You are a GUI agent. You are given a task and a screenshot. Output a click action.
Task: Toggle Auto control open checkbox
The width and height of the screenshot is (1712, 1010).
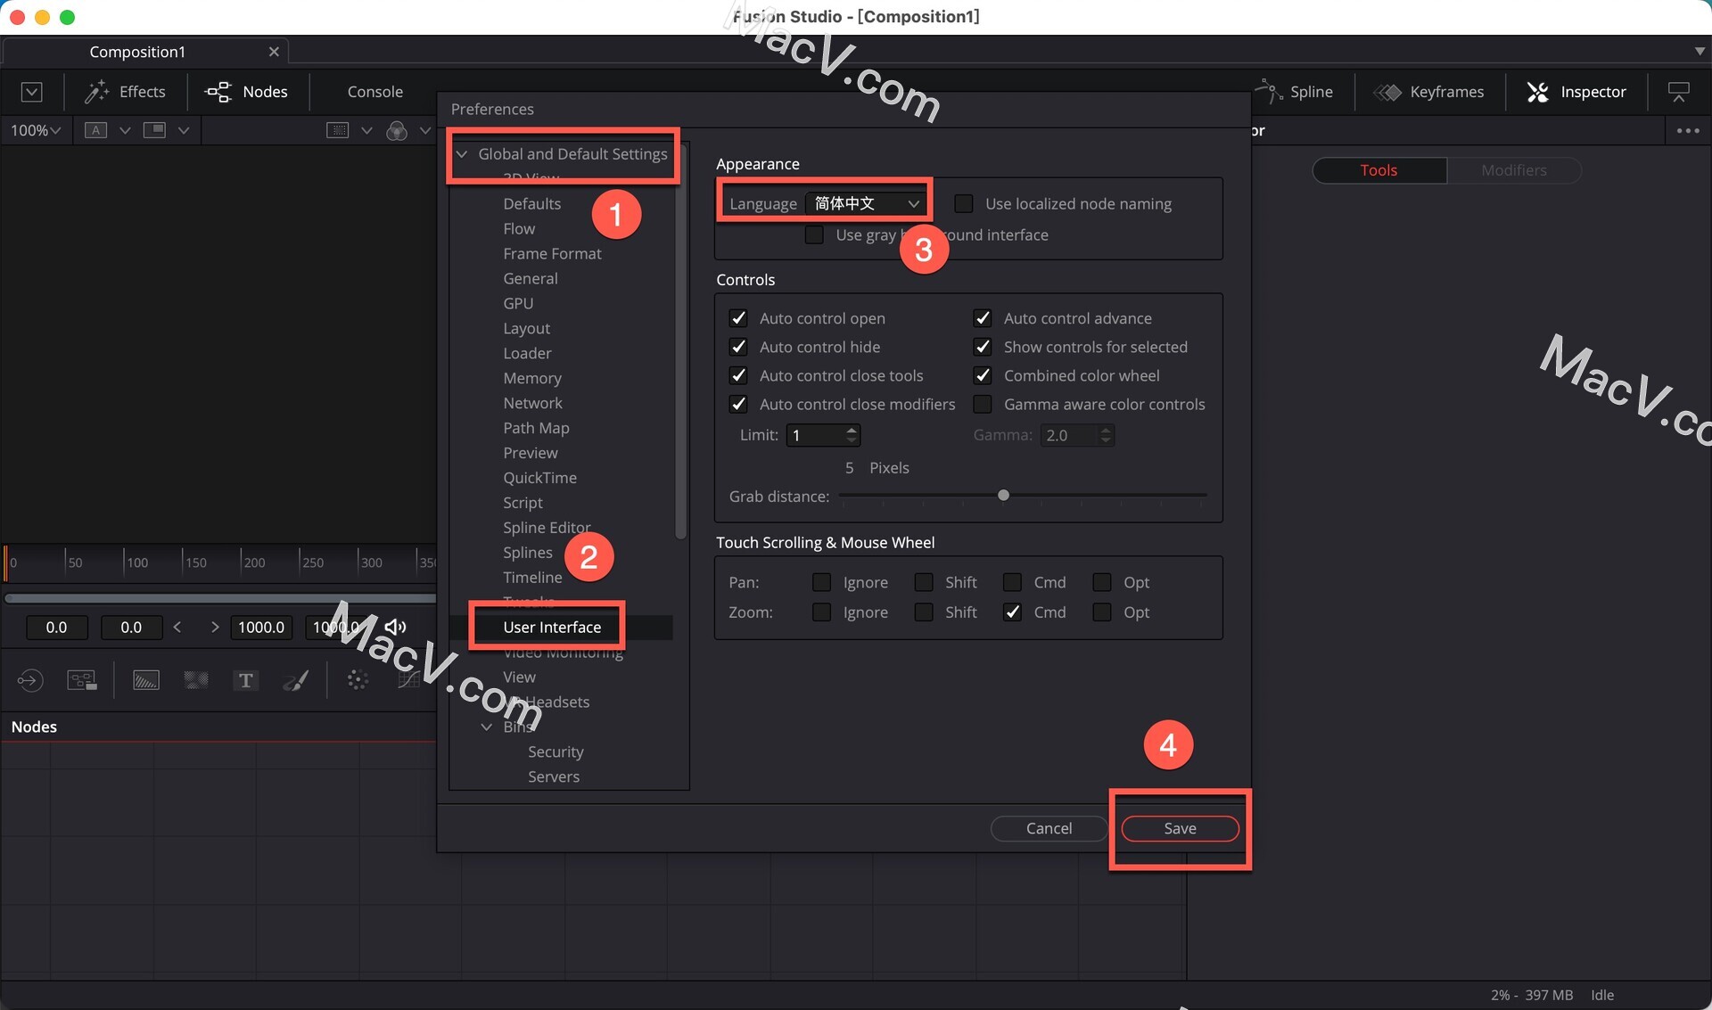(x=739, y=316)
